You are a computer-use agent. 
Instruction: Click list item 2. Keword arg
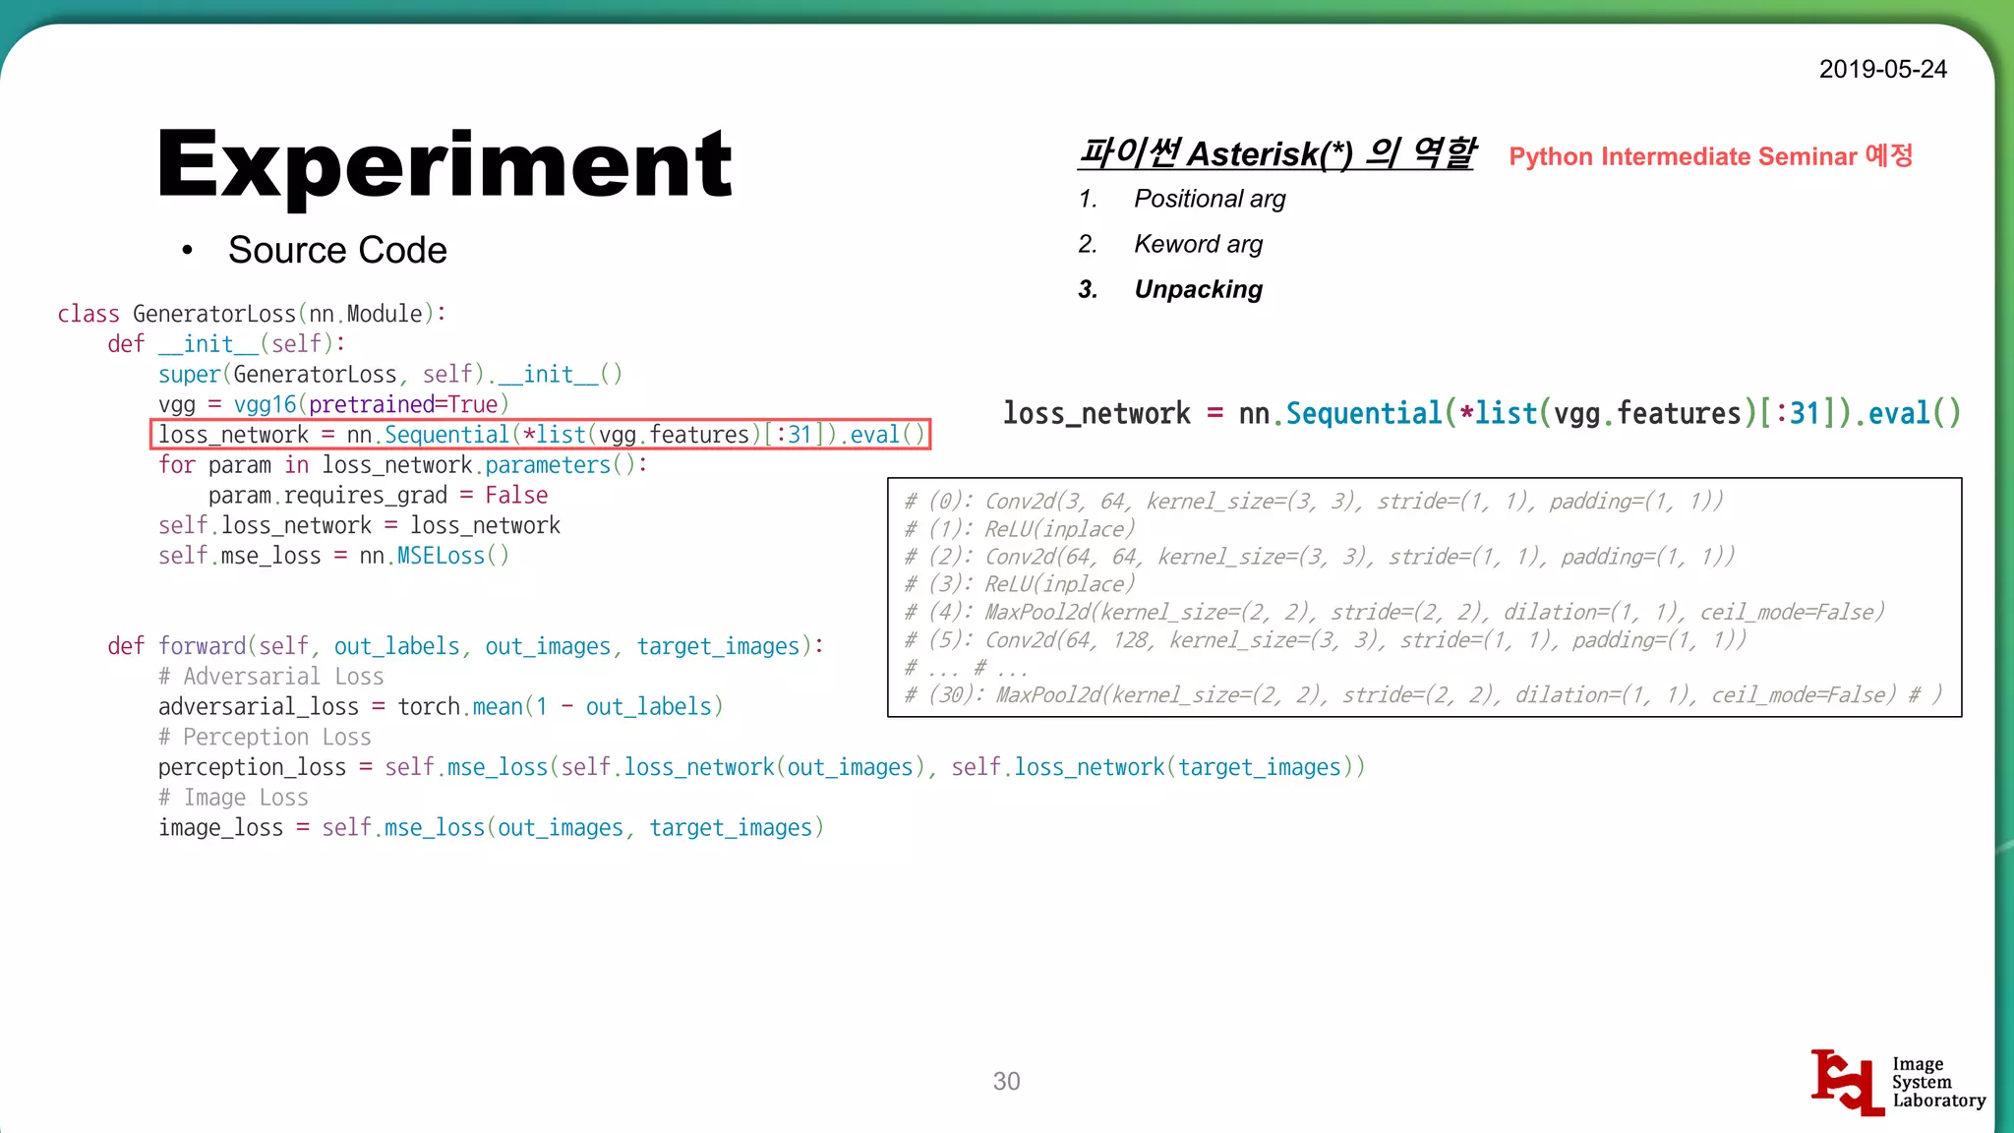coord(1170,244)
